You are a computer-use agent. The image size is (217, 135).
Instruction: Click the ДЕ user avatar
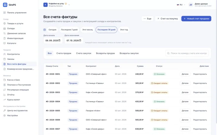[x=191, y=5]
